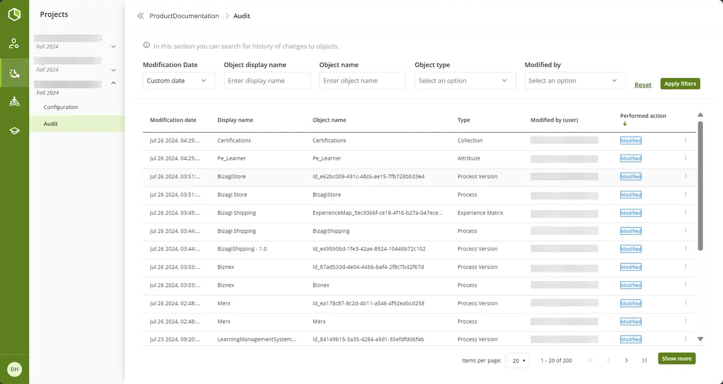The height and width of the screenshot is (384, 723).
Task: Click the Apply filters button
Action: (680, 84)
